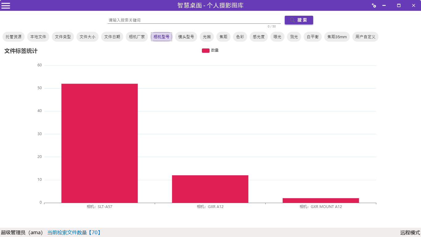Show statistics by 白平衡
The height and width of the screenshot is (237, 421).
313,37
